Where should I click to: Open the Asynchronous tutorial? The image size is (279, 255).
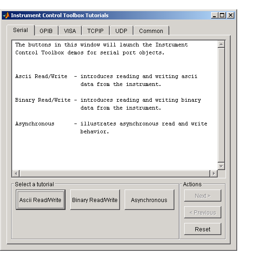pos(149,200)
